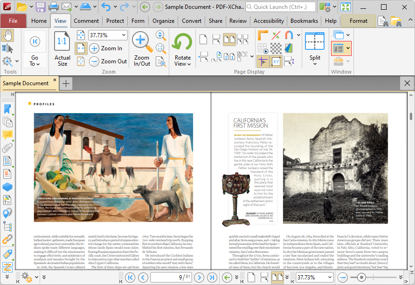Select the Select Text tool

click(x=7, y=48)
